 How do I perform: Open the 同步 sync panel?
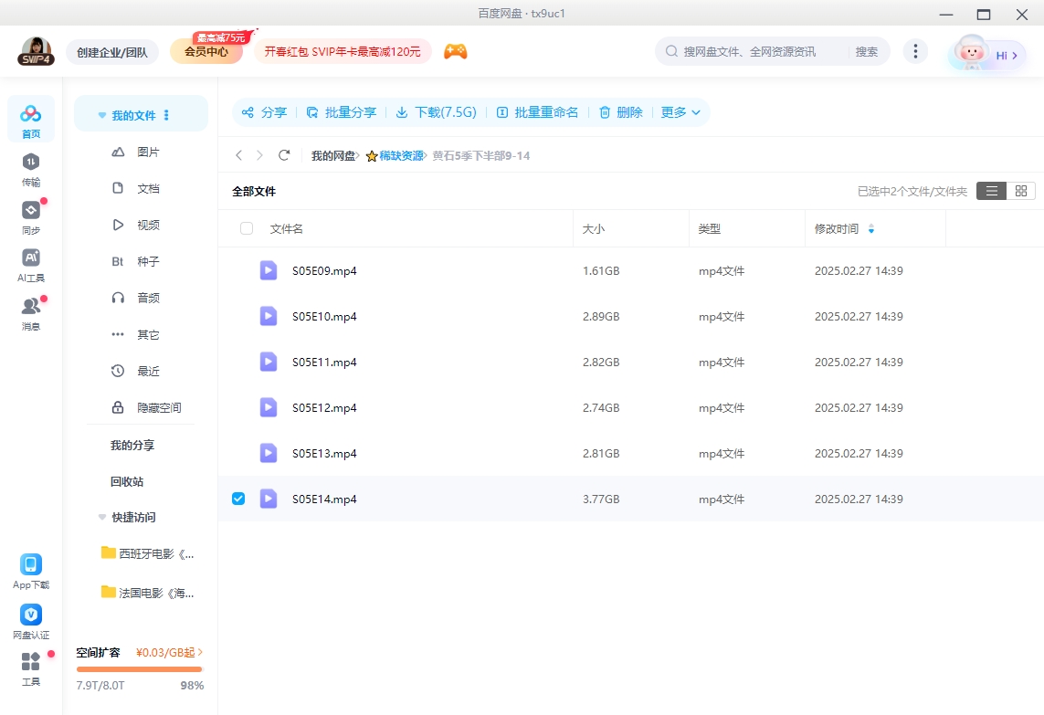click(x=31, y=217)
